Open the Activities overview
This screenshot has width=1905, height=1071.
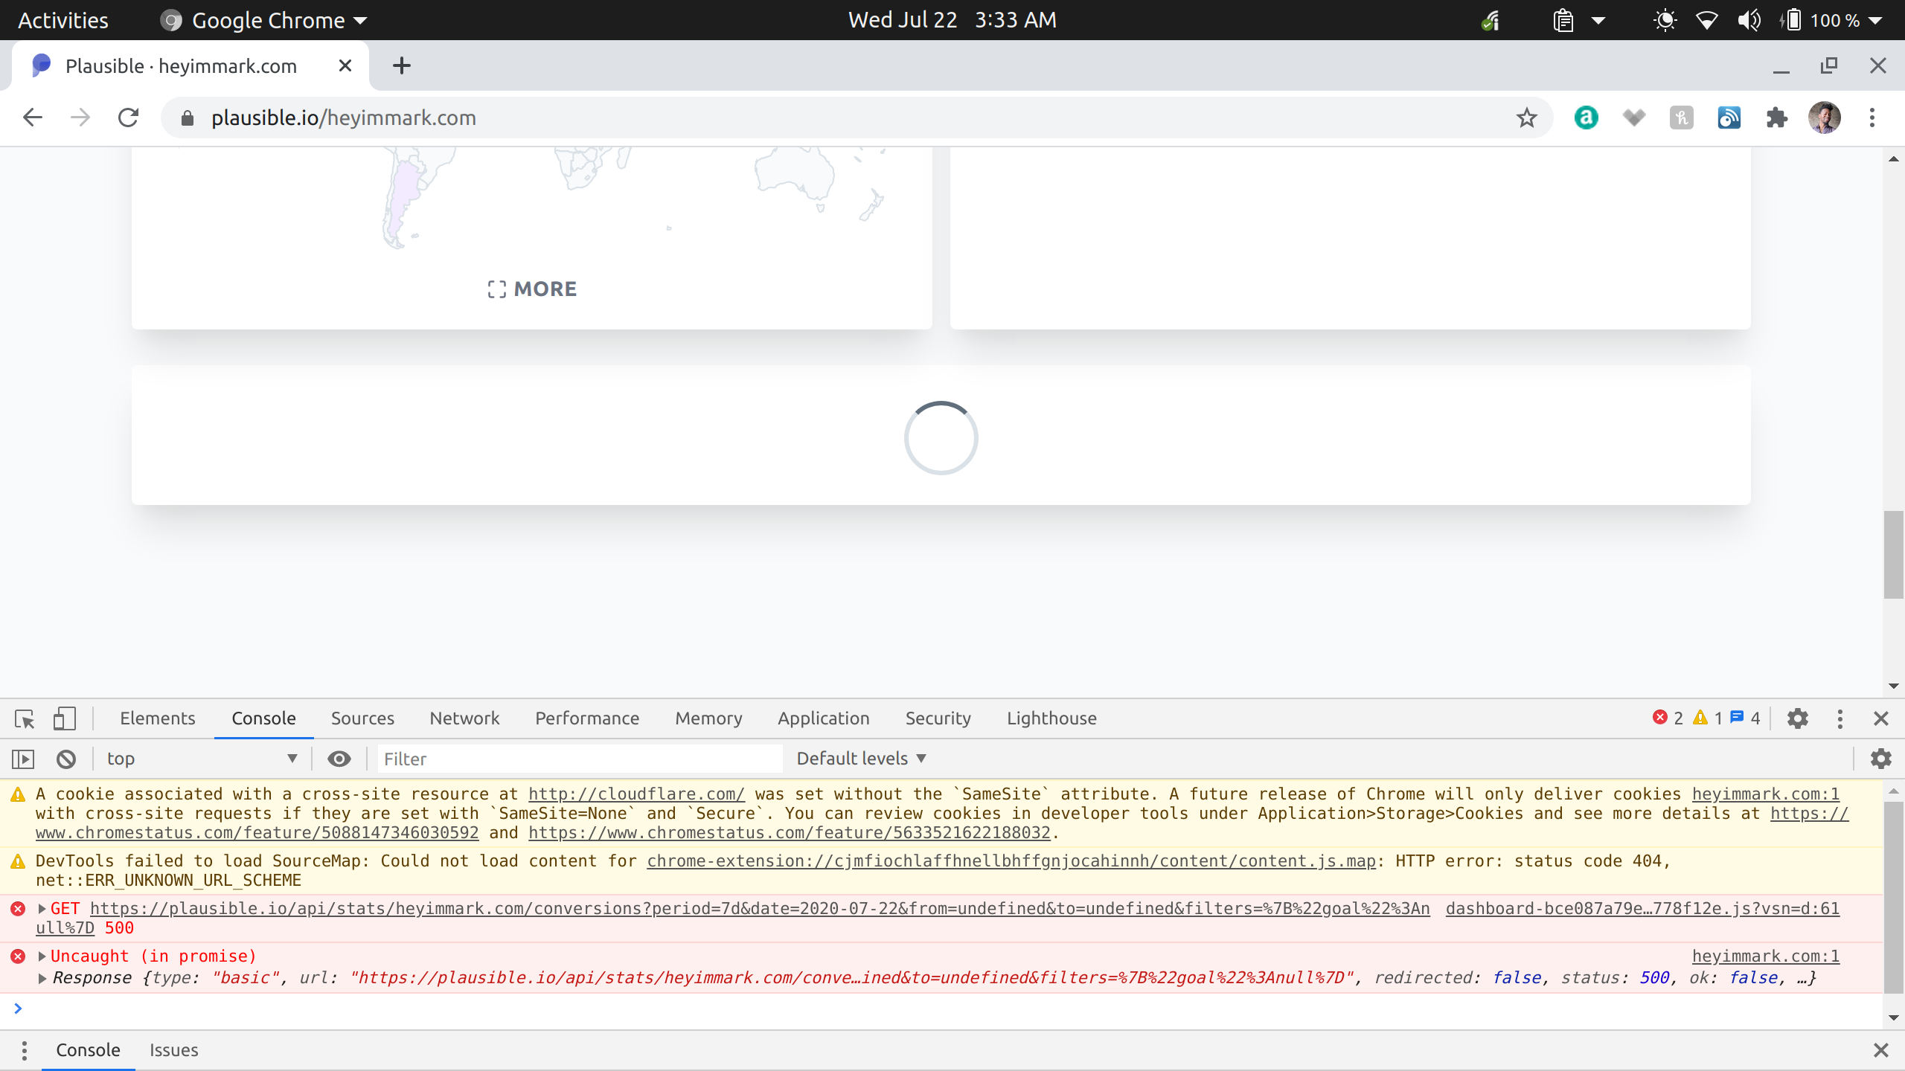(x=63, y=20)
